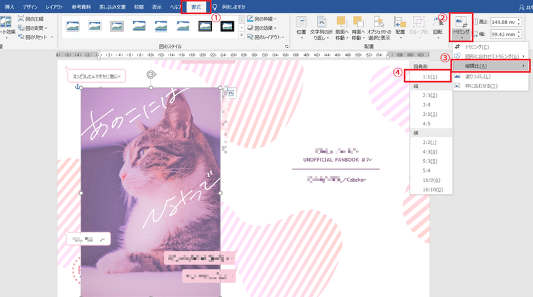Image resolution: width=533 pixels, height=297 pixels.
Task: Click the rotation handle above the cat image
Action: (151, 75)
